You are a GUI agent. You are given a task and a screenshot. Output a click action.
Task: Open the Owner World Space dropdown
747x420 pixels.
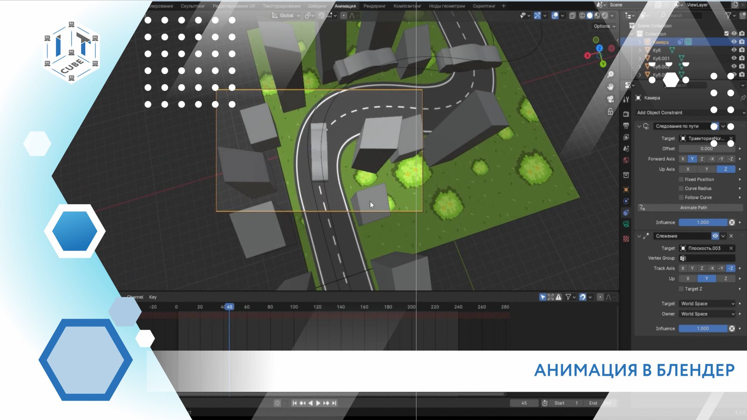708,314
